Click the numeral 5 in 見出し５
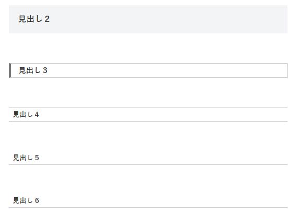The width and height of the screenshot is (298, 215). [x=37, y=158]
